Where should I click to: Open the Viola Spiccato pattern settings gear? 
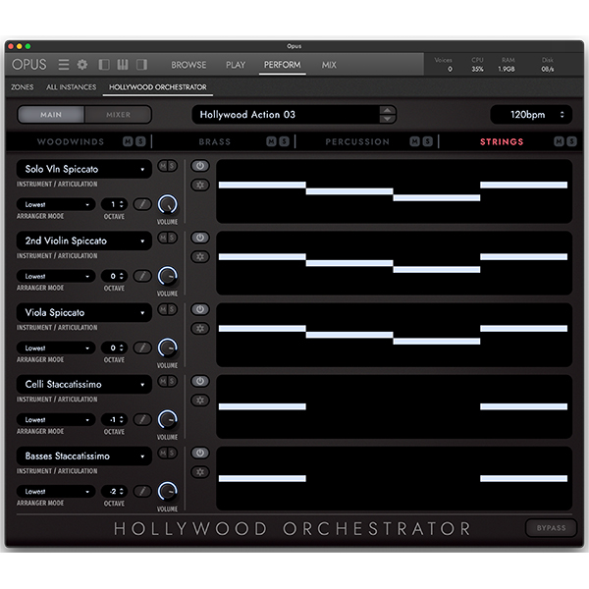(x=200, y=328)
